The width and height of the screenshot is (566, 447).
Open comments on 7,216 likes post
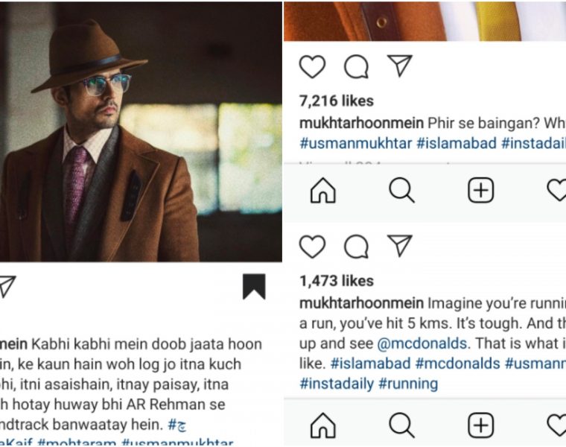(x=356, y=67)
